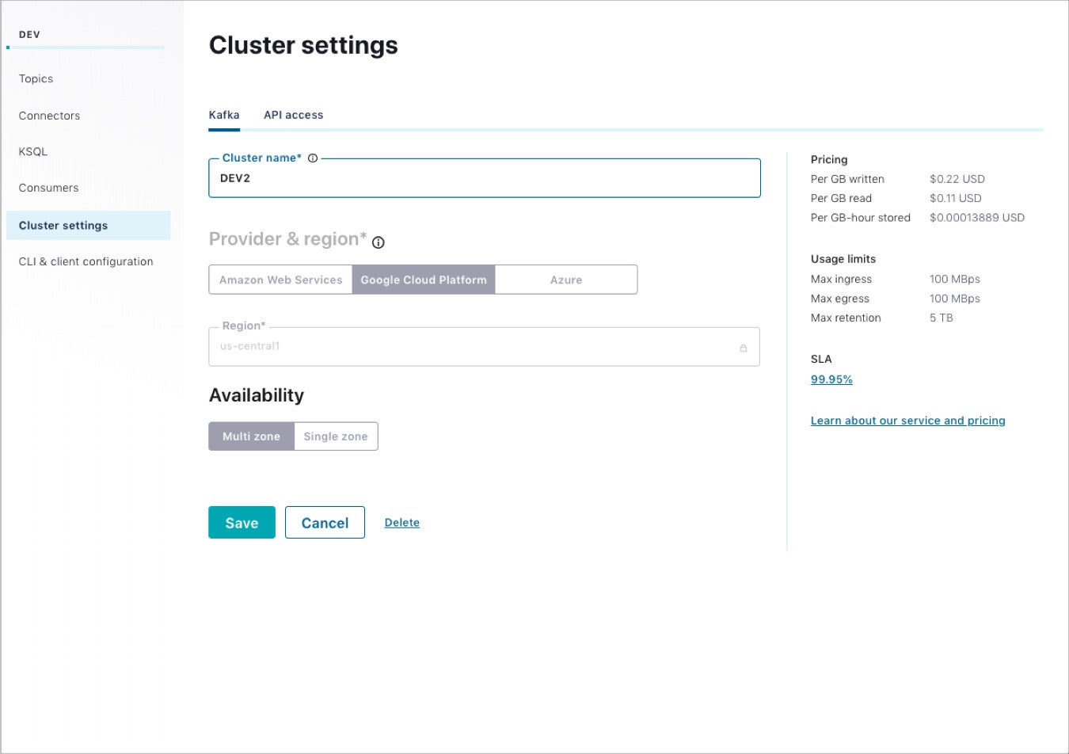This screenshot has height=754, width=1069.
Task: Click into the Cluster name field
Action: [x=485, y=178]
